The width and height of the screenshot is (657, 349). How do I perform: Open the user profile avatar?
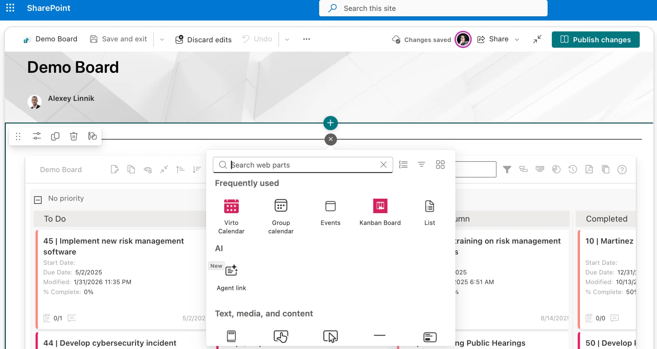[x=463, y=39]
